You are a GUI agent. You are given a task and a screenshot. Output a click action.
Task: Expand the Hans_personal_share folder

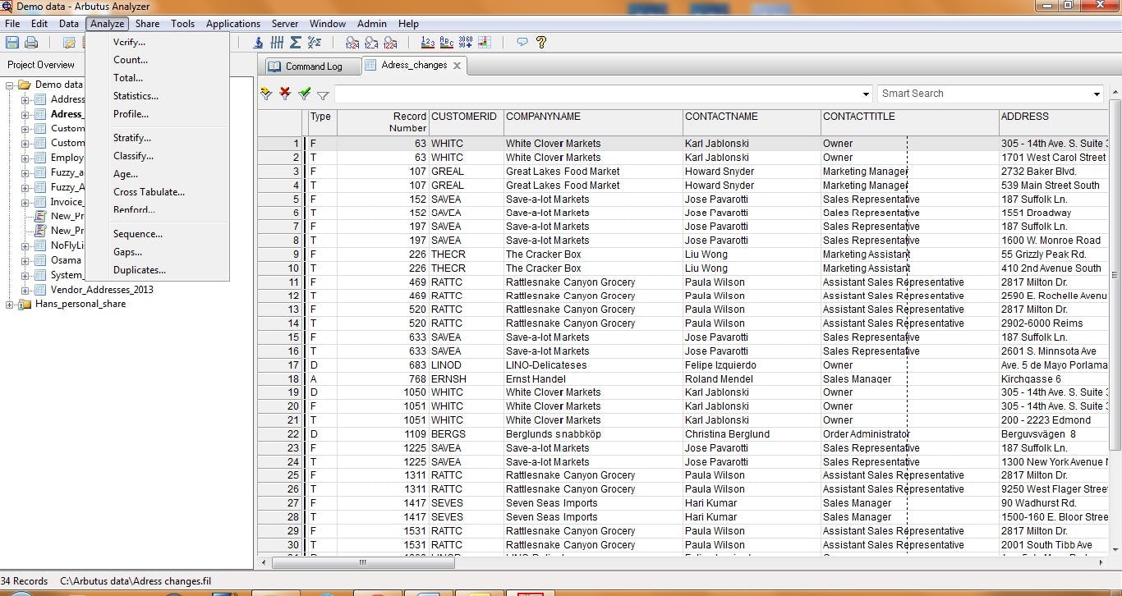click(7, 303)
